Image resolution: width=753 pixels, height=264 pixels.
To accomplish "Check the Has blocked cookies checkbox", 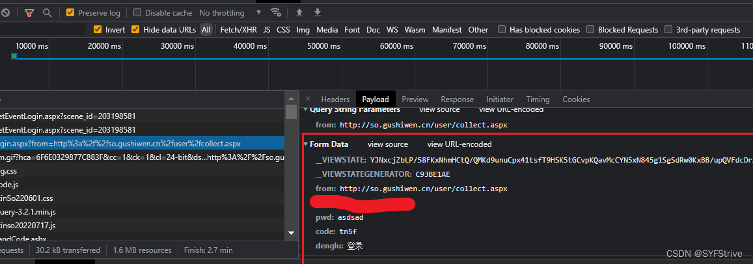I will tap(502, 30).
